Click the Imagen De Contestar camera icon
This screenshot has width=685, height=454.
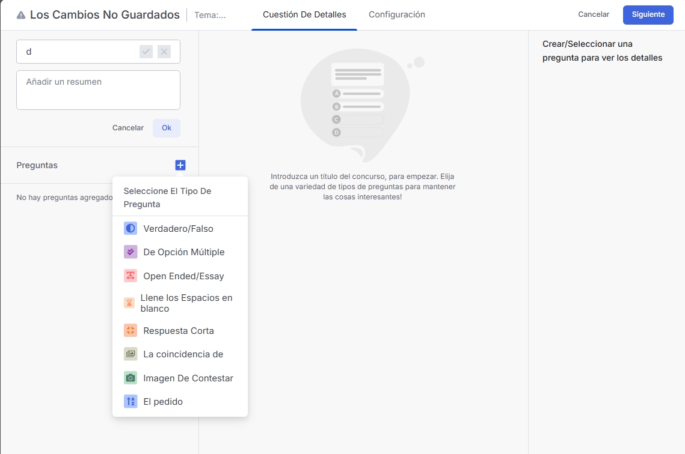tap(130, 378)
